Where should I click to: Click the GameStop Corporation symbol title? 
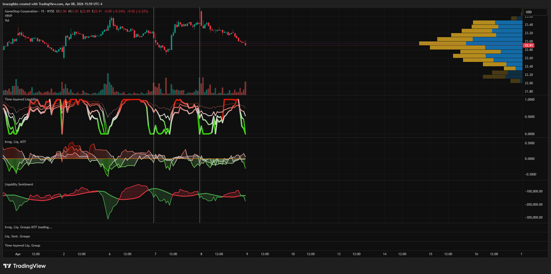click(x=21, y=11)
